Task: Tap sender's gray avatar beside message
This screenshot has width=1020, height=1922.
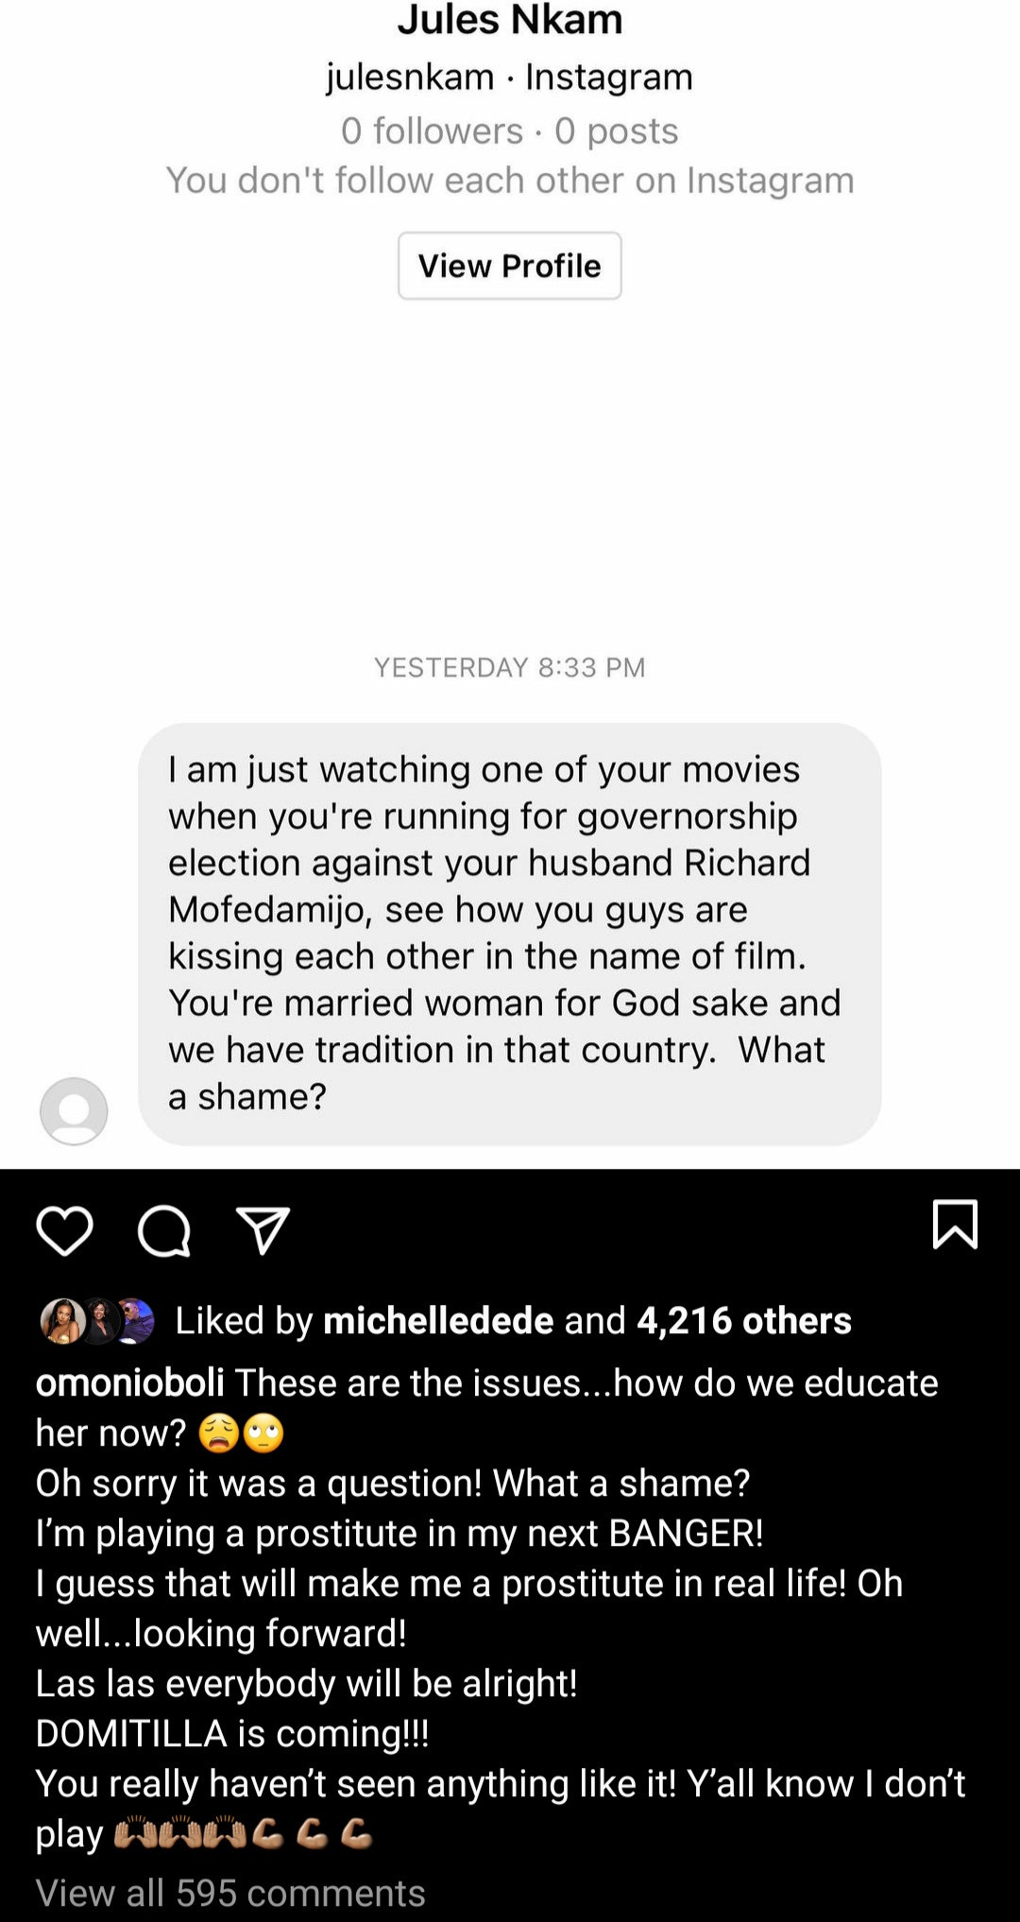Action: point(74,1111)
